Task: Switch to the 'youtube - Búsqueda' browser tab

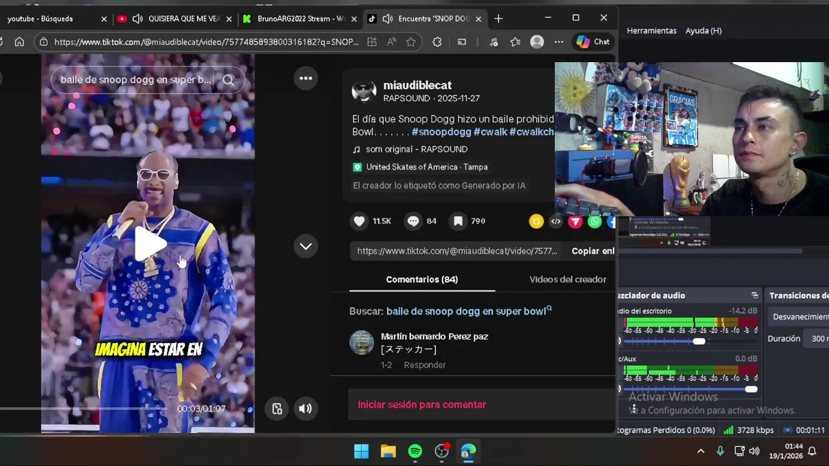Action: (40, 19)
